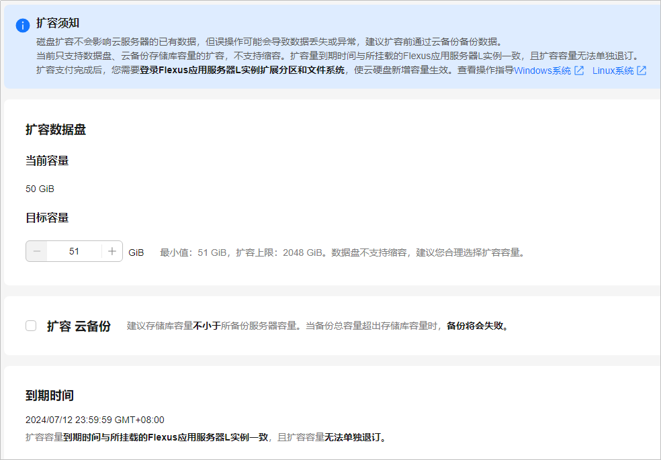Decrease target capacity with minus button
The width and height of the screenshot is (661, 460).
37,251
